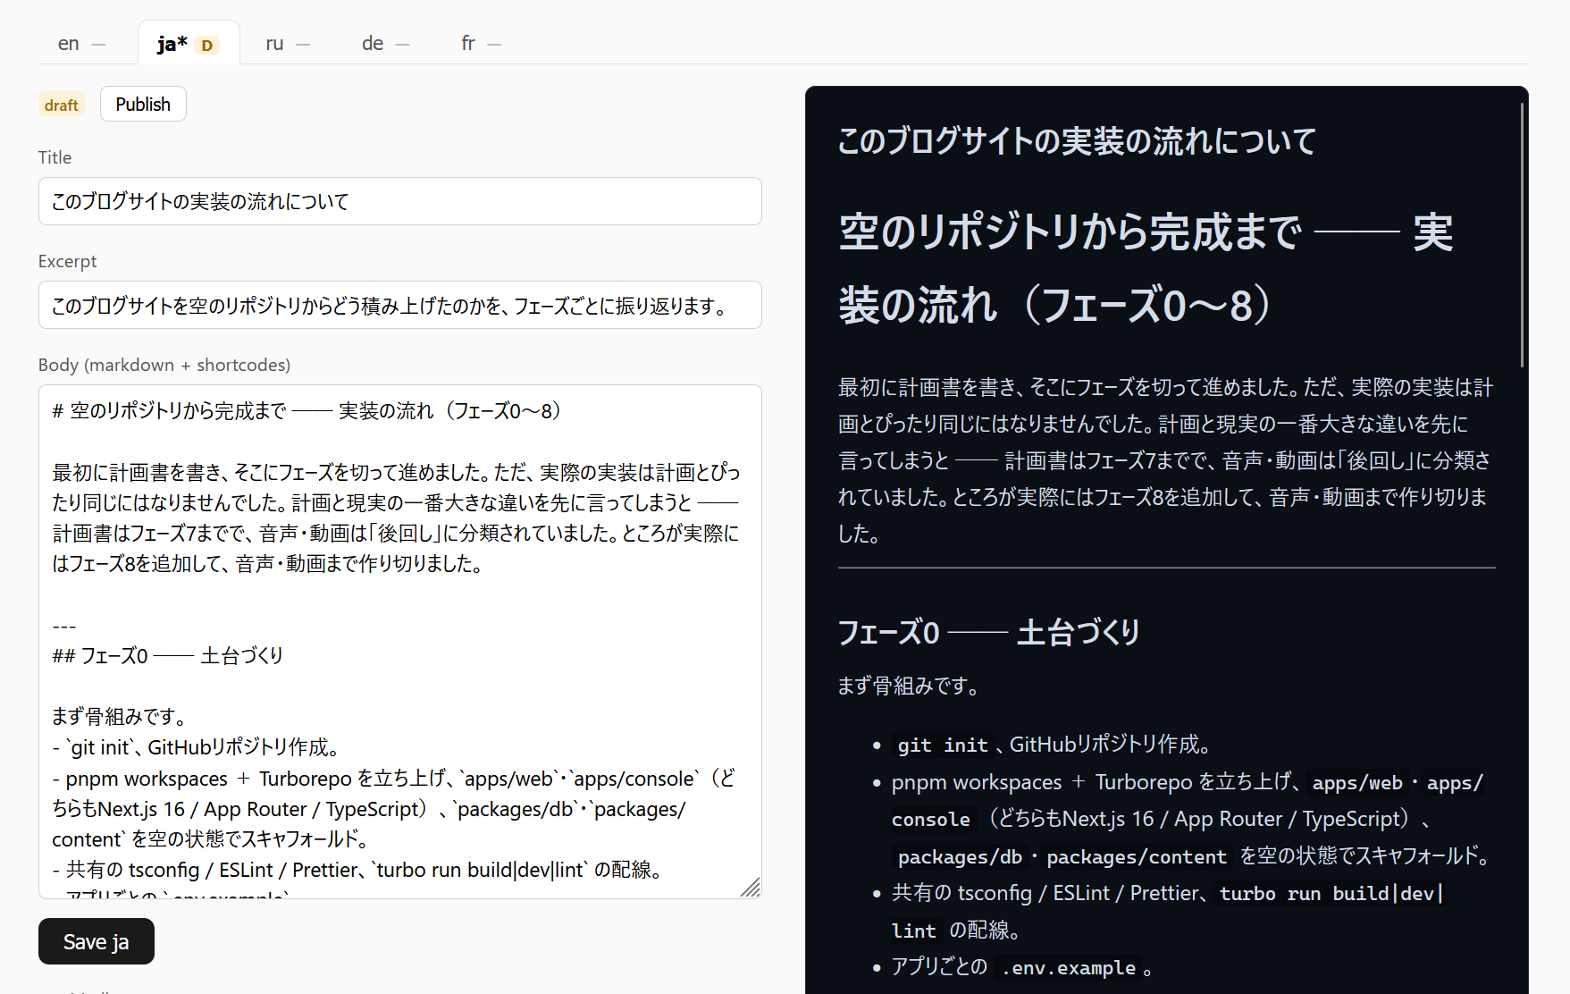
Task: Switch to the de language tab
Action: click(x=385, y=43)
